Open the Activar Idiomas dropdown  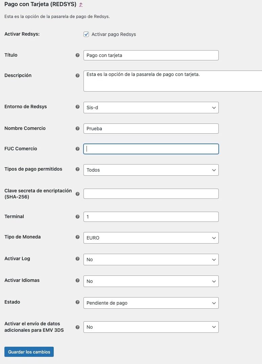coord(151,281)
